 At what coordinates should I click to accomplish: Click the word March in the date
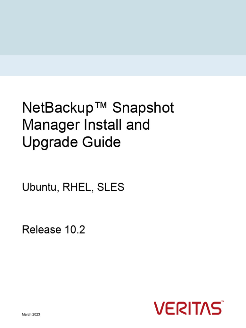click(x=26, y=315)
